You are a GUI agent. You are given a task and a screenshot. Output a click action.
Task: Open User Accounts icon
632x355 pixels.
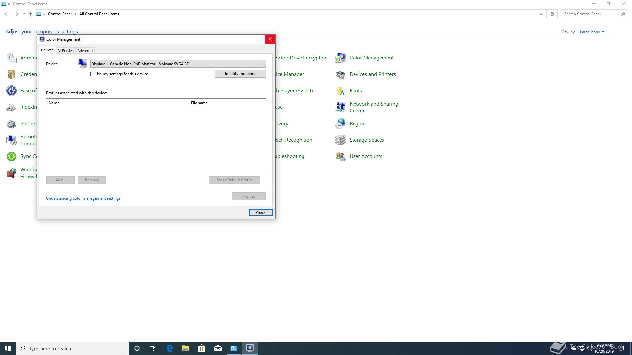(340, 156)
